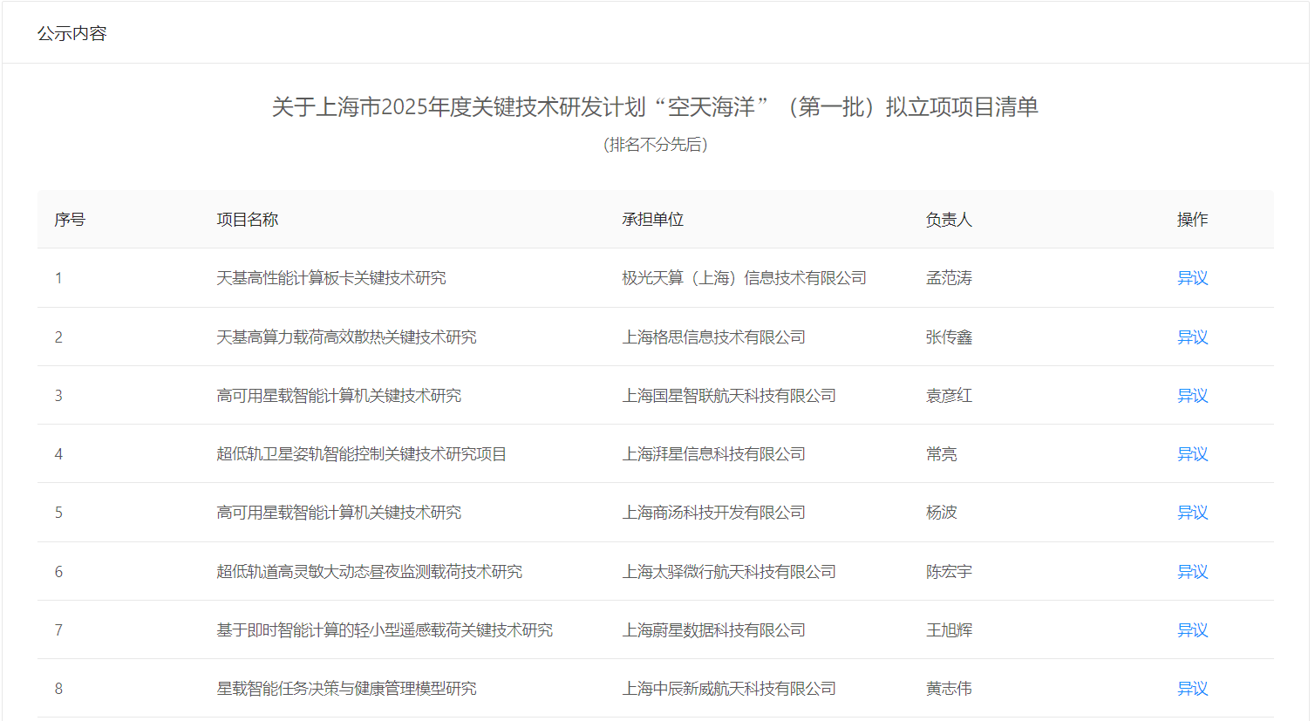1315x721 pixels.
Task: Click project name 天基高性能计算板卡关键技术研究
Action: pyautogui.click(x=330, y=278)
